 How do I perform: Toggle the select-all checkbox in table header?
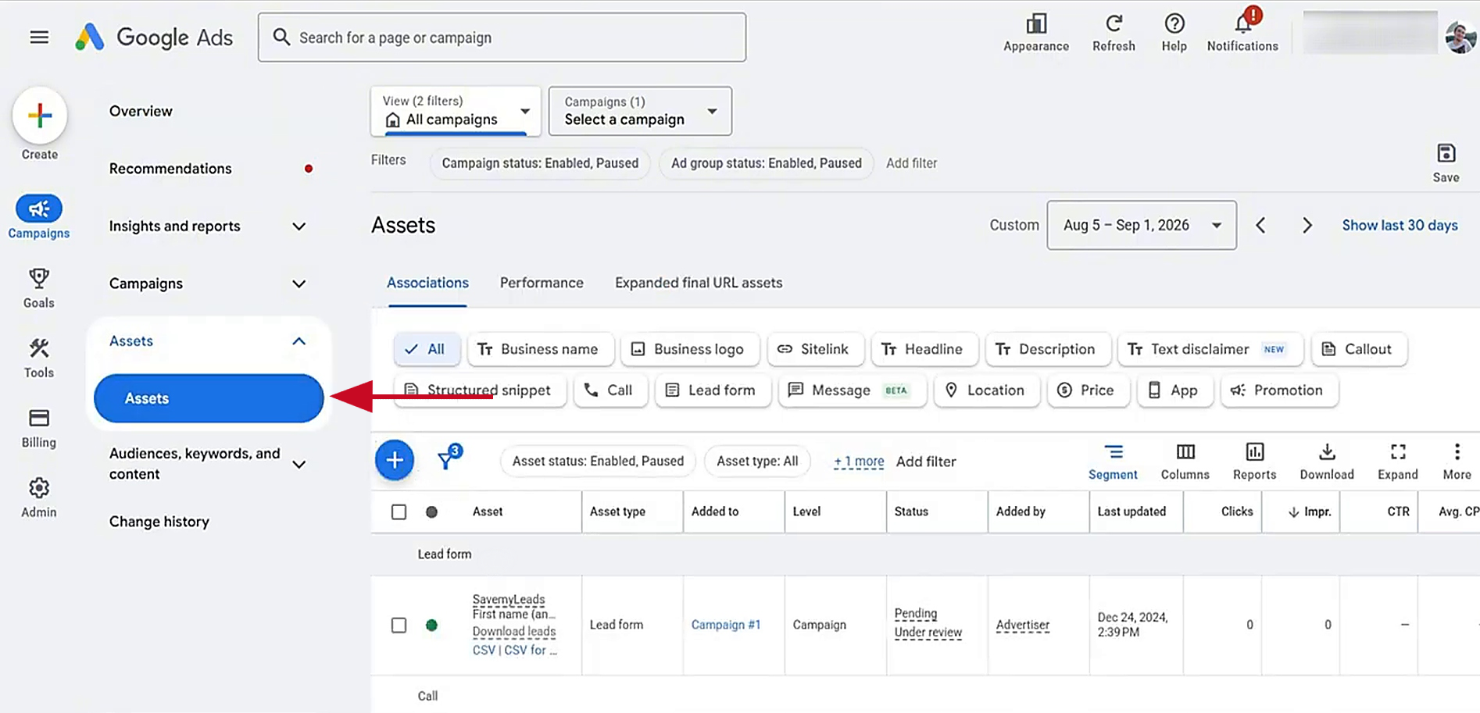pyautogui.click(x=399, y=512)
